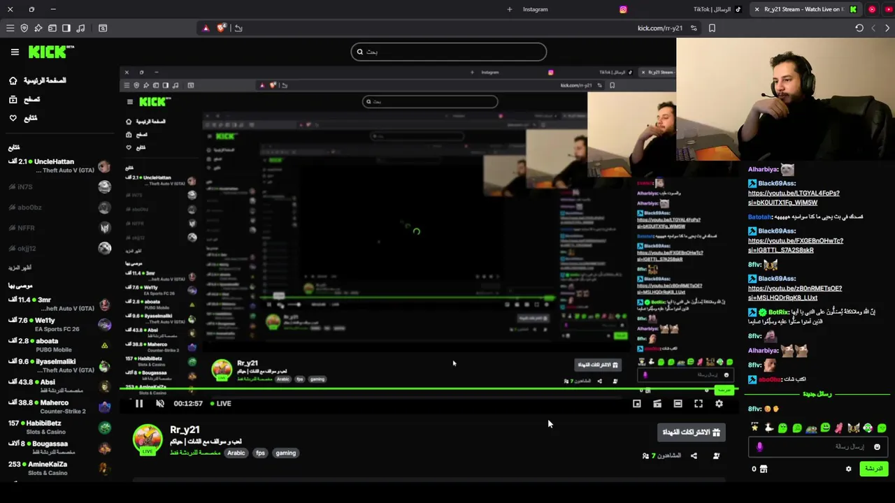Viewport: 895px width, 503px height.
Task: Click the triangle rewards icon beside the address bar
Action: coord(206,28)
